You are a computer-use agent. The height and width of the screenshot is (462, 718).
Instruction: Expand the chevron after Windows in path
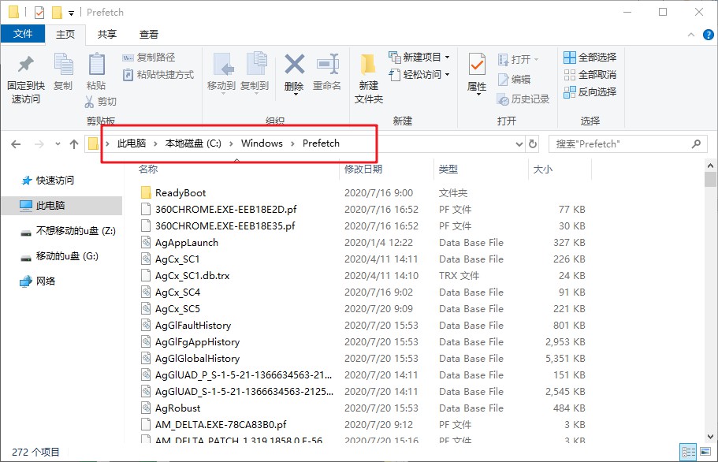pos(292,143)
